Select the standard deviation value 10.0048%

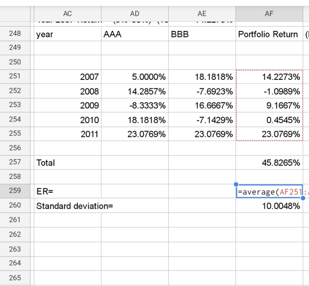click(269, 206)
